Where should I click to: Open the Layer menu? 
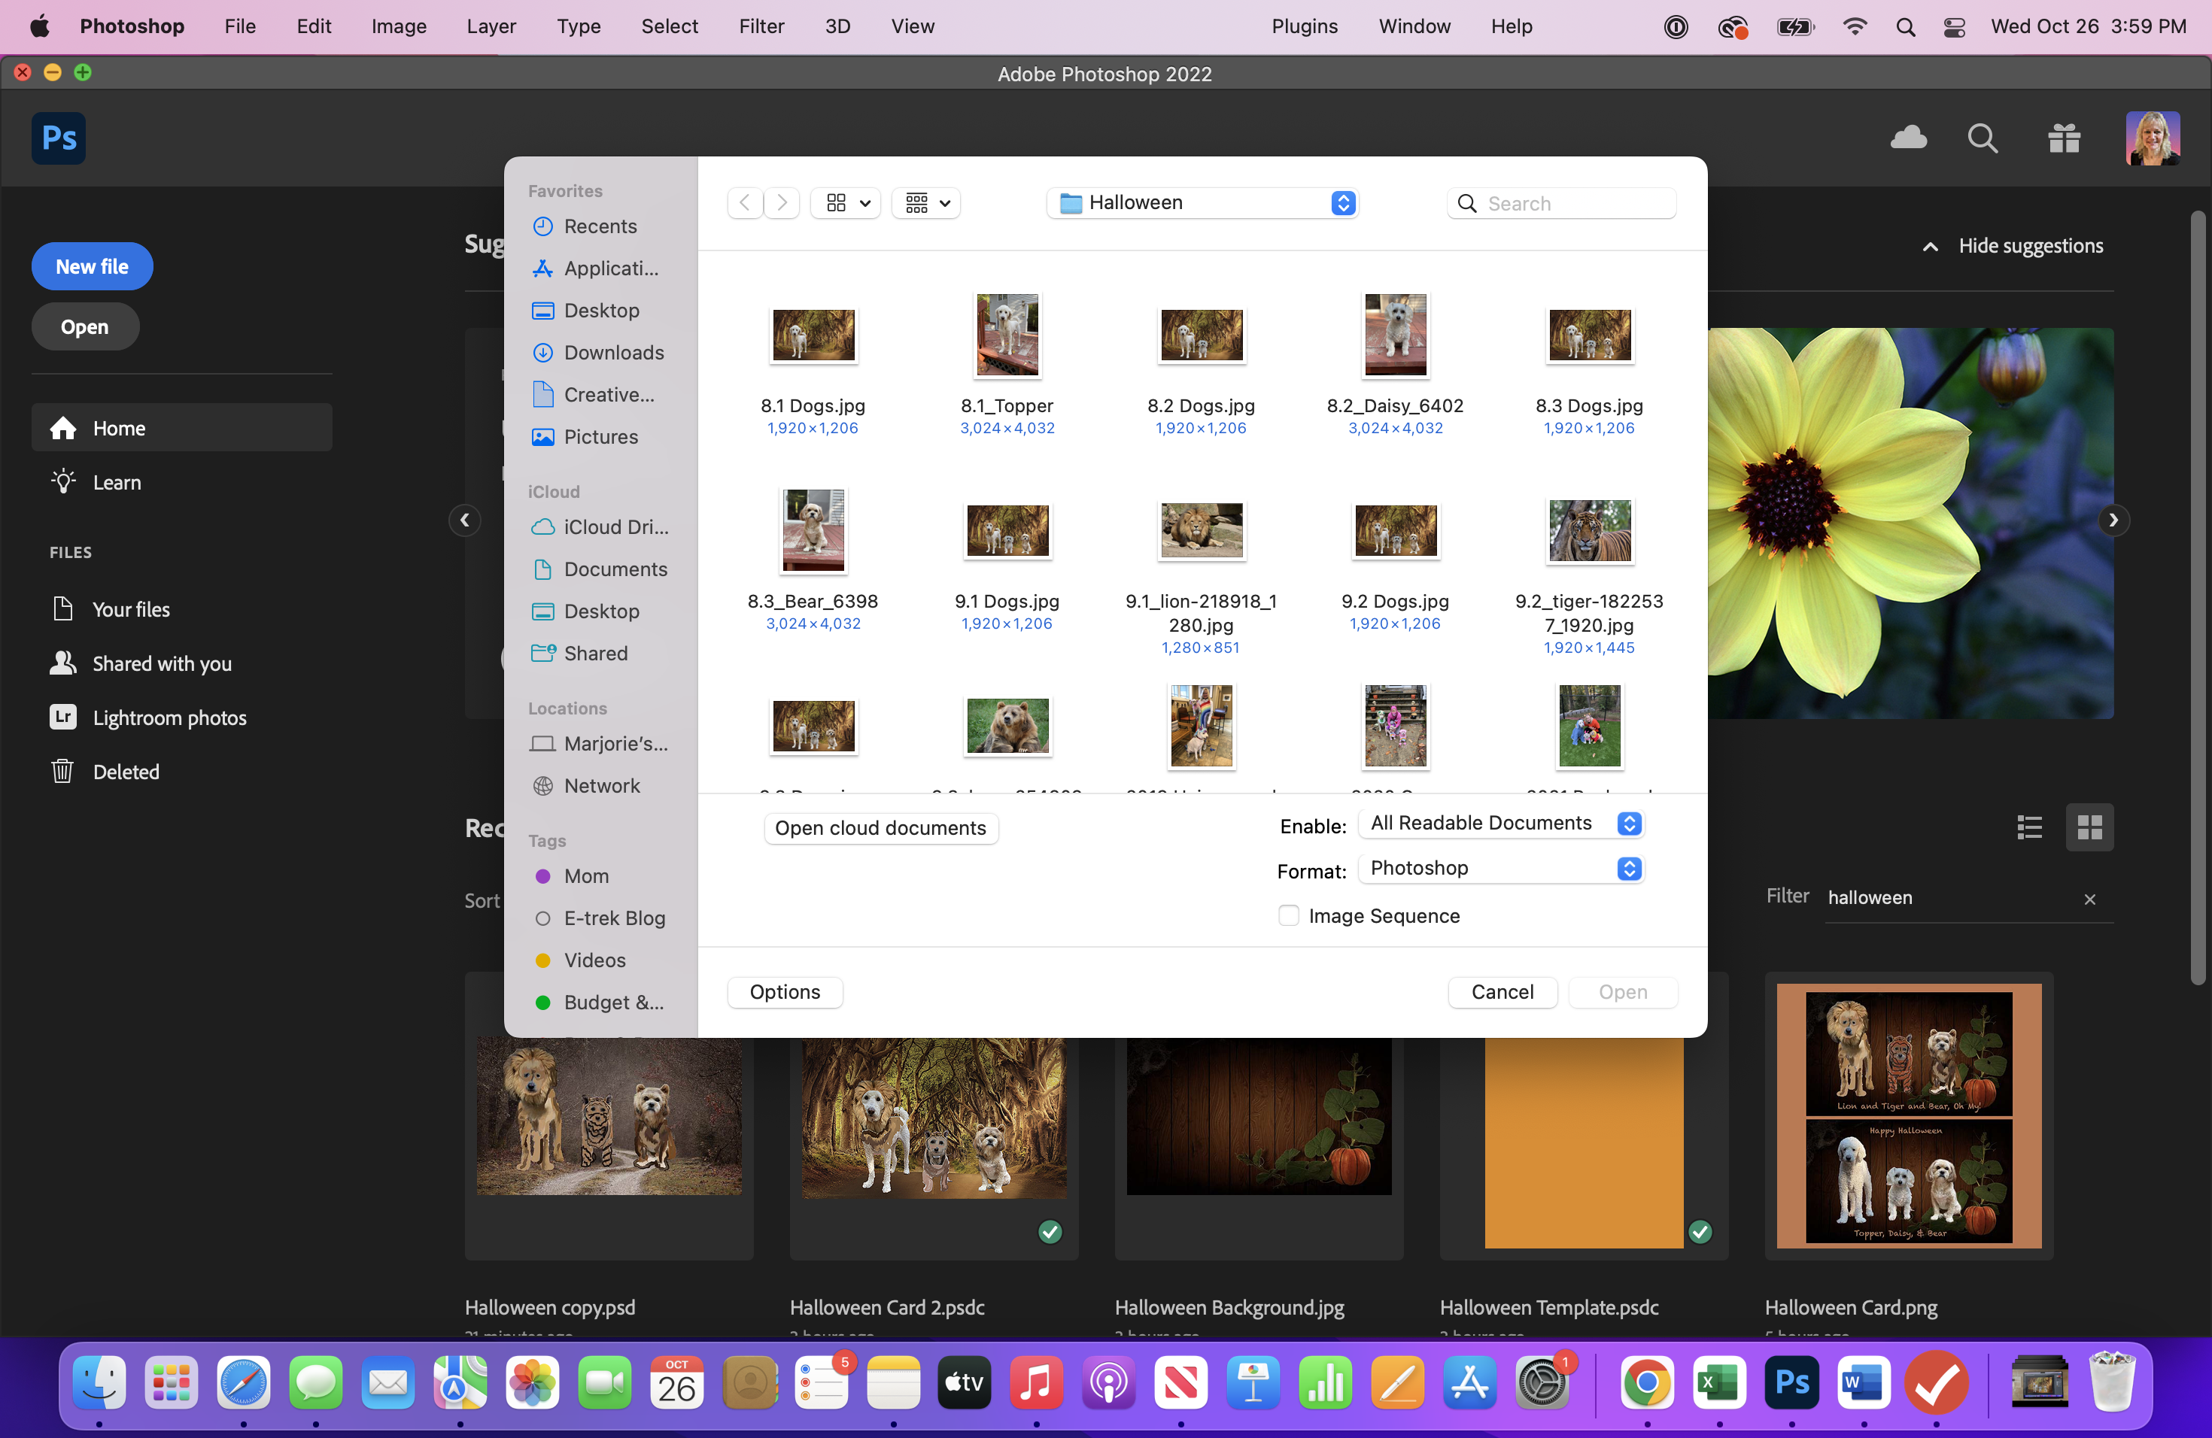click(491, 26)
